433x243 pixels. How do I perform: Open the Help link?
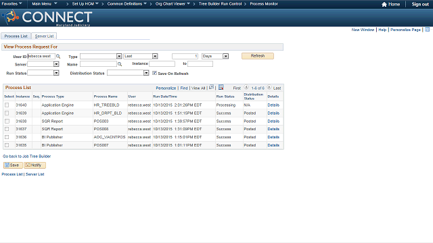pyautogui.click(x=382, y=30)
